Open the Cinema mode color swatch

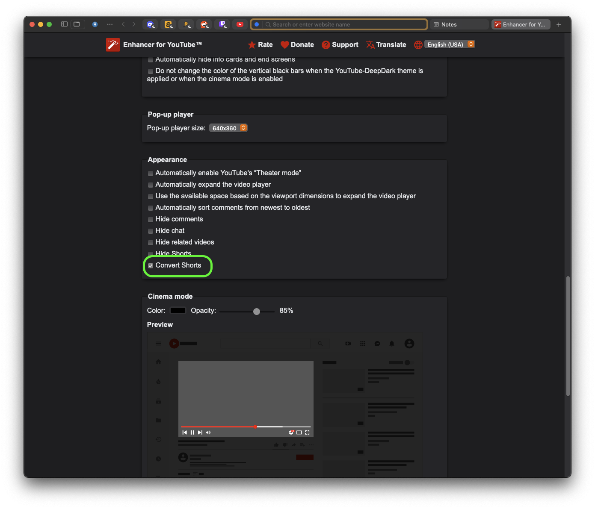click(x=178, y=311)
